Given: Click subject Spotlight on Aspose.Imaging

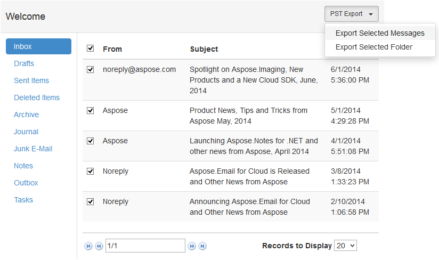Looking at the screenshot, I should tap(254, 80).
